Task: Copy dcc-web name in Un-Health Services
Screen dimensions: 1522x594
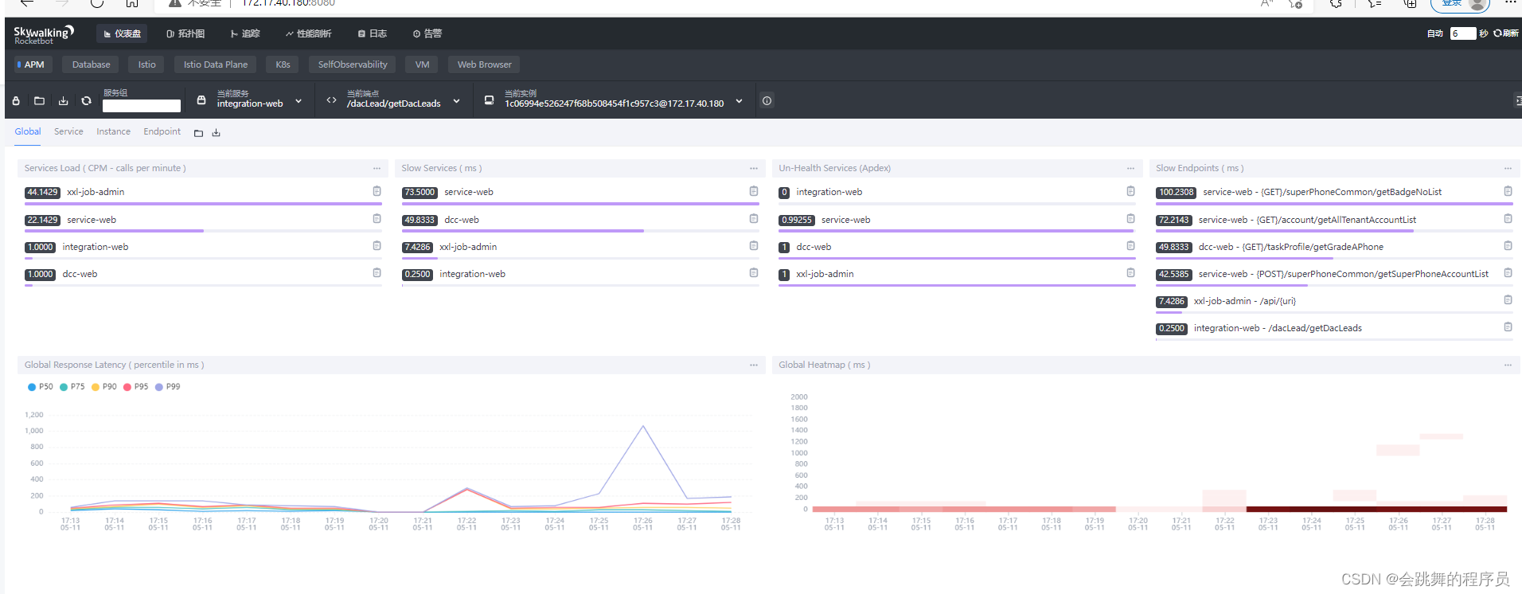Action: [1130, 245]
